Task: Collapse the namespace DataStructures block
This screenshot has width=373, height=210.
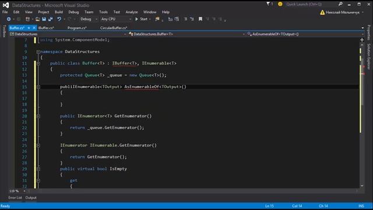Action: 38,52
